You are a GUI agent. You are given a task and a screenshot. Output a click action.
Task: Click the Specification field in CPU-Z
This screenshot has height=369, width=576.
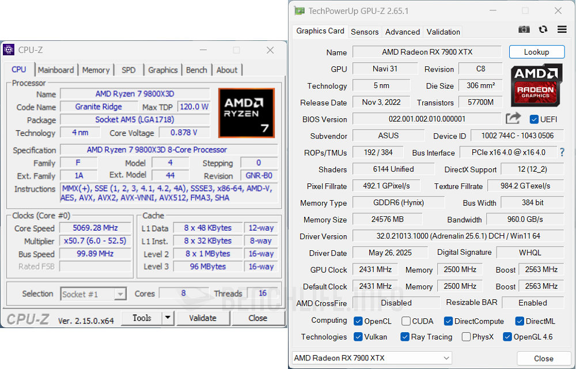[x=169, y=149]
